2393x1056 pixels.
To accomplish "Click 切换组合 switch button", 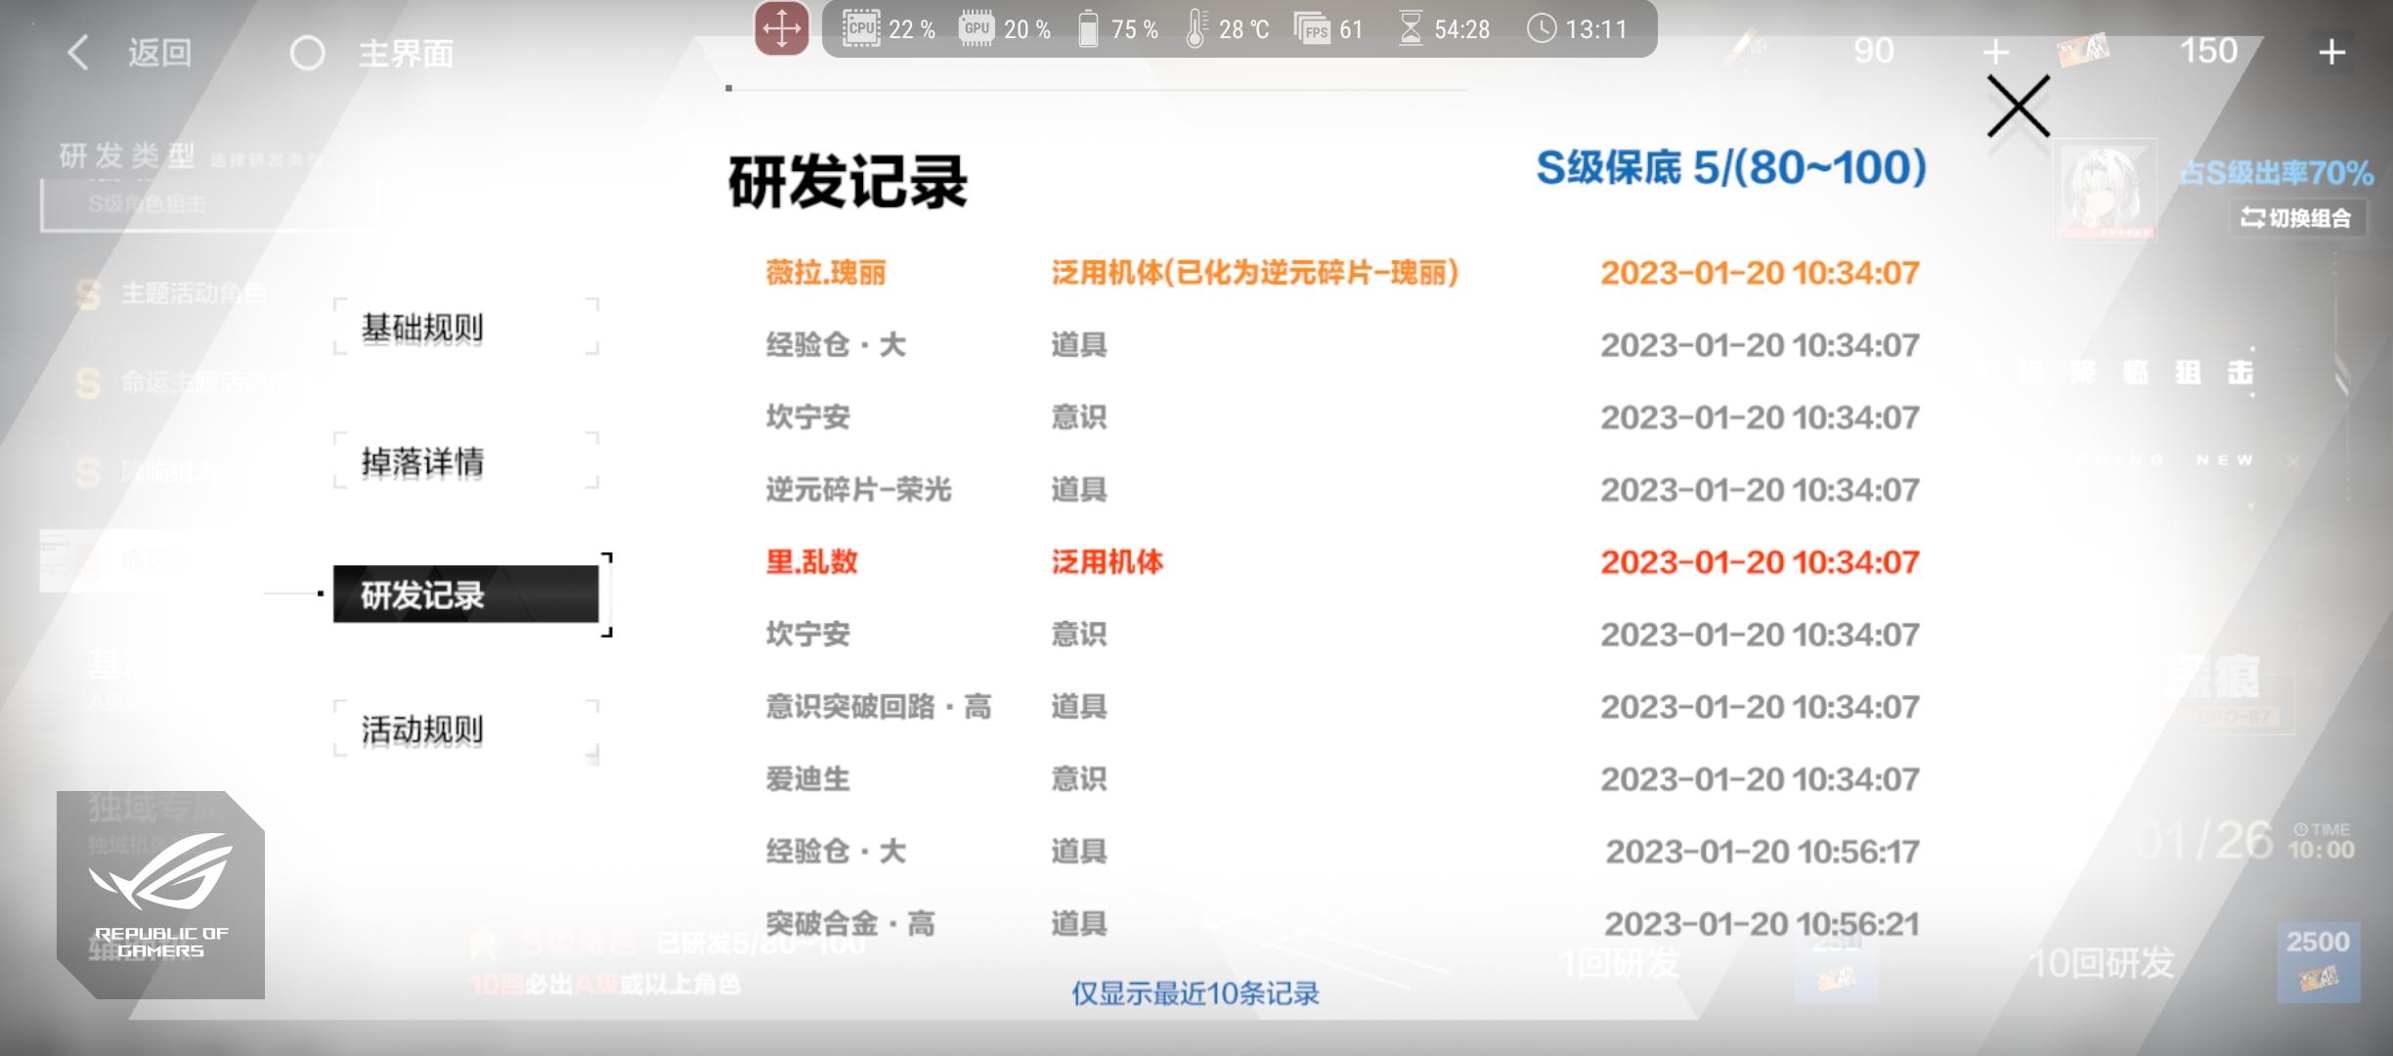I will click(2296, 218).
